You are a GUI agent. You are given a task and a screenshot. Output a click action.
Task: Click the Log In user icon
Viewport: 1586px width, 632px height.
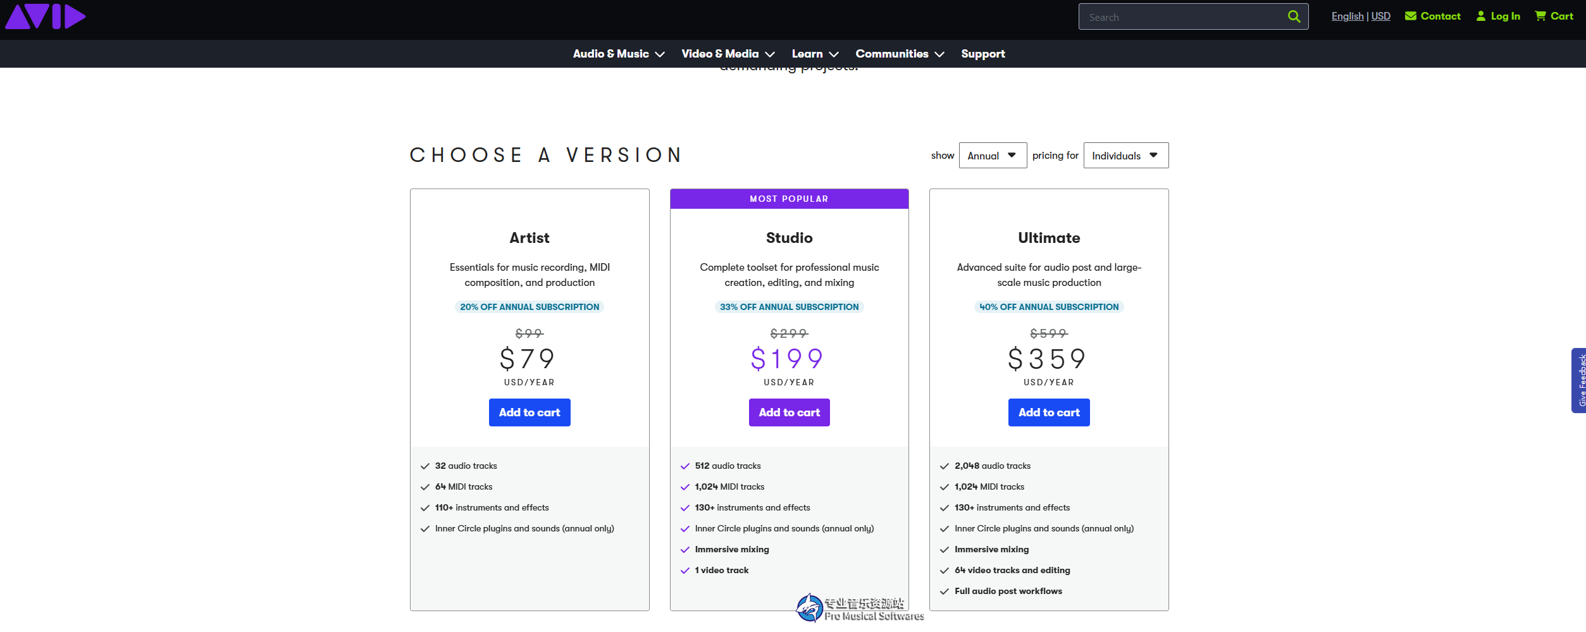[1480, 16]
